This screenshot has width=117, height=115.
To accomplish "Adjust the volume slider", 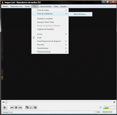I will click(x=109, y=107).
